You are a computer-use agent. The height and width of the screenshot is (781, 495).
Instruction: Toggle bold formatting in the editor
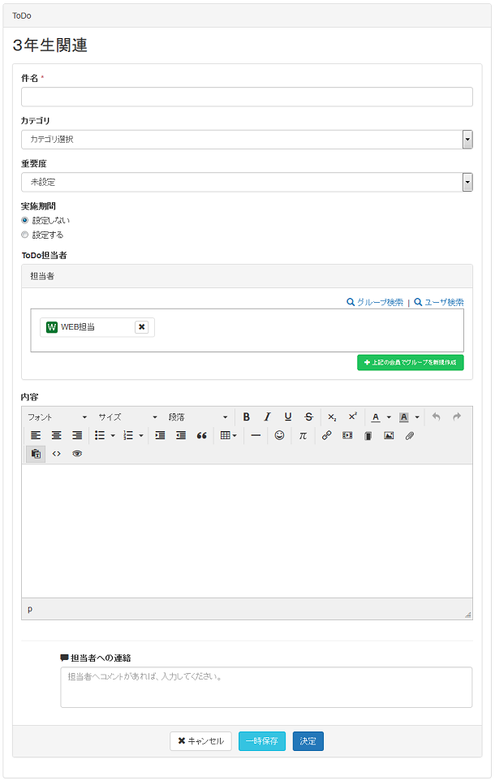tap(247, 416)
